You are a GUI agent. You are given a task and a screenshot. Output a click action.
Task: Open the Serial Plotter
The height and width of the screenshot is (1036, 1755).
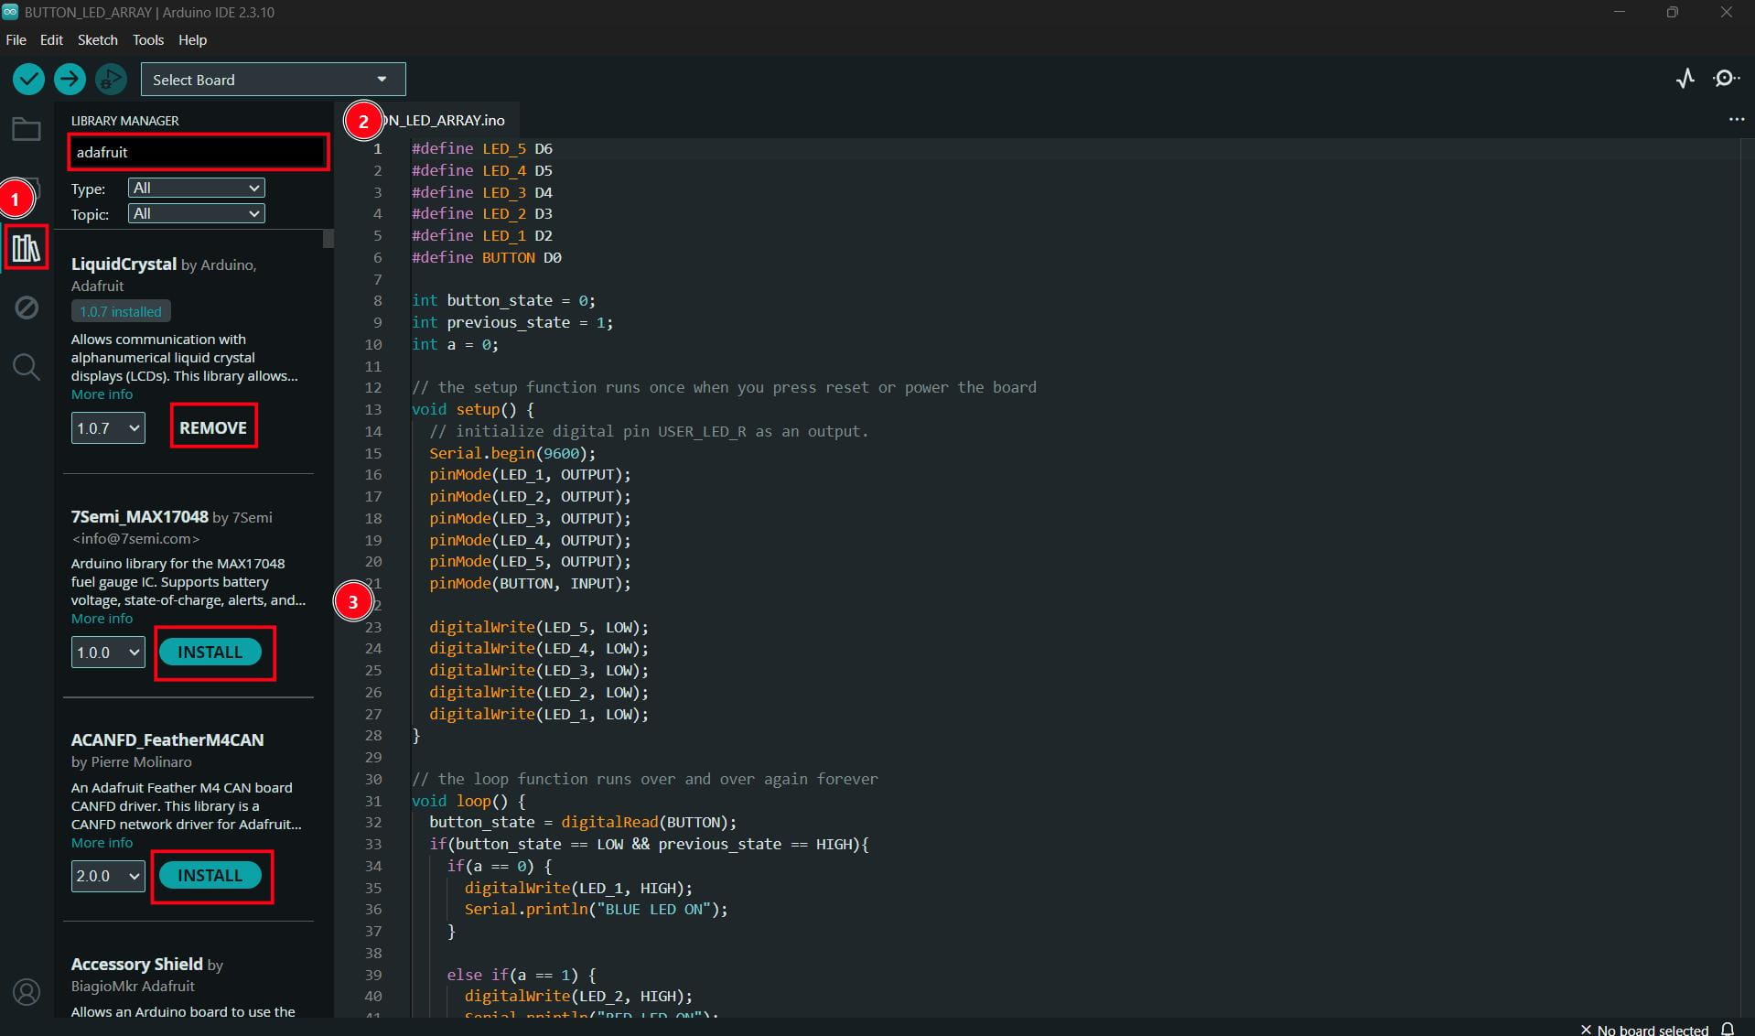coord(1685,80)
